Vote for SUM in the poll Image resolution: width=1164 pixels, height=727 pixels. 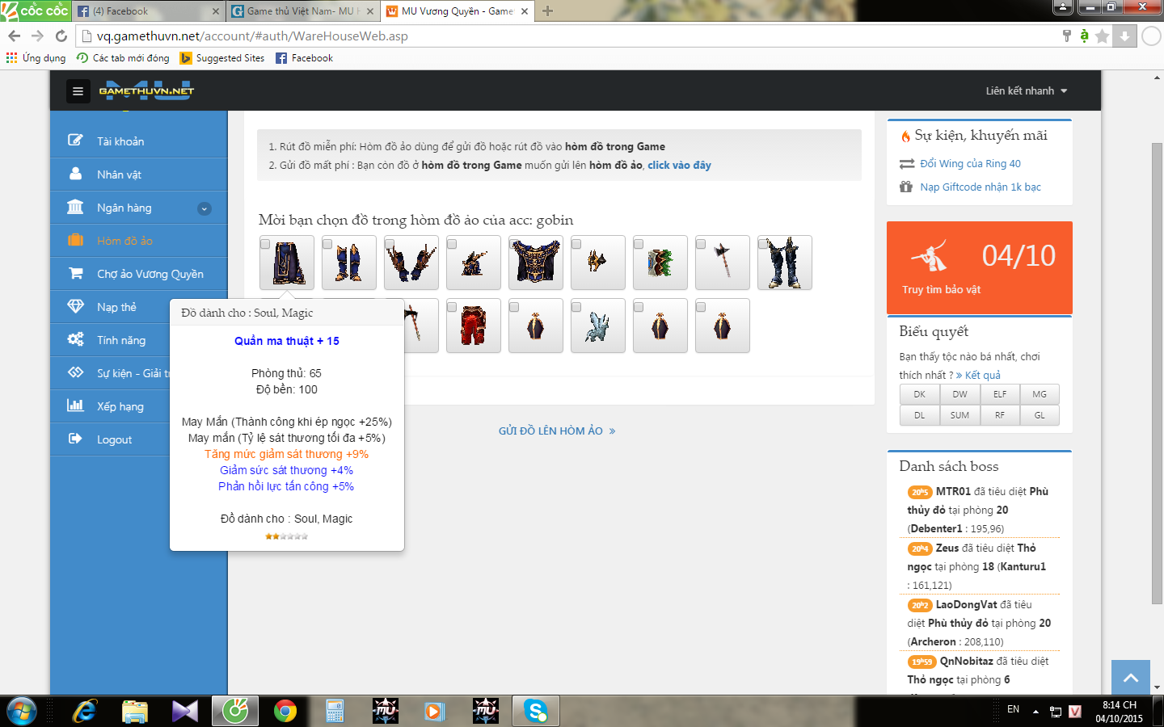pos(959,415)
